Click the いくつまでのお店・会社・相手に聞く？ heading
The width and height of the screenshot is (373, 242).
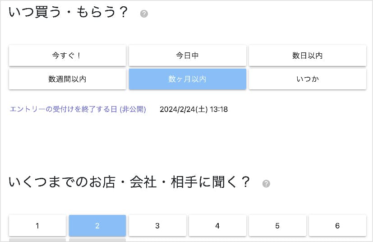[x=129, y=182]
